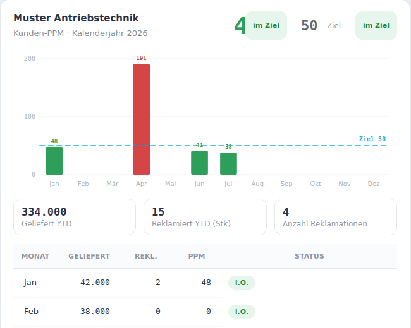Viewport: 411px width, 328px height.
Task: Click the first 'im Ziel' badge beside 4
Action: 266,25
